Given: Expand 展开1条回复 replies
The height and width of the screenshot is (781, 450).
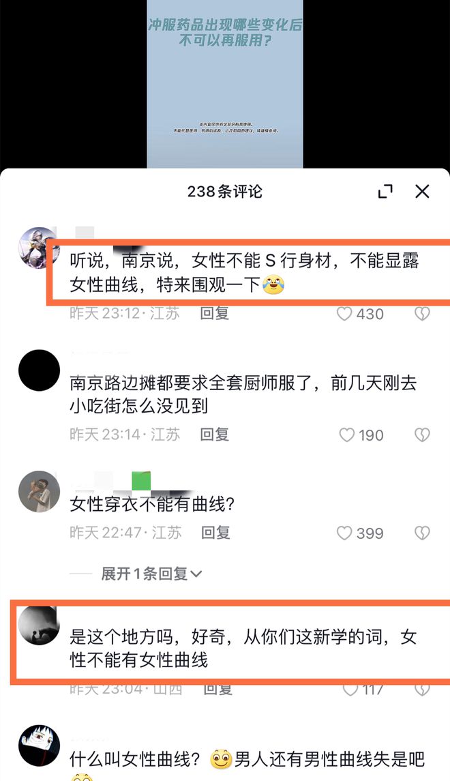Looking at the screenshot, I should (151, 574).
